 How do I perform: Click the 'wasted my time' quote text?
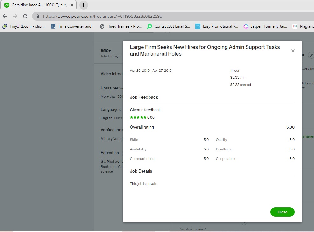[x=193, y=229]
